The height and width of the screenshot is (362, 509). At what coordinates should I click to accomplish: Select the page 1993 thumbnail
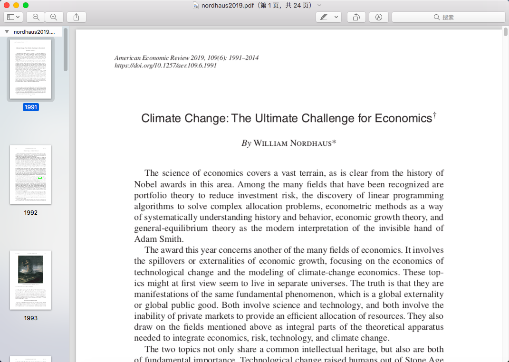(x=30, y=280)
